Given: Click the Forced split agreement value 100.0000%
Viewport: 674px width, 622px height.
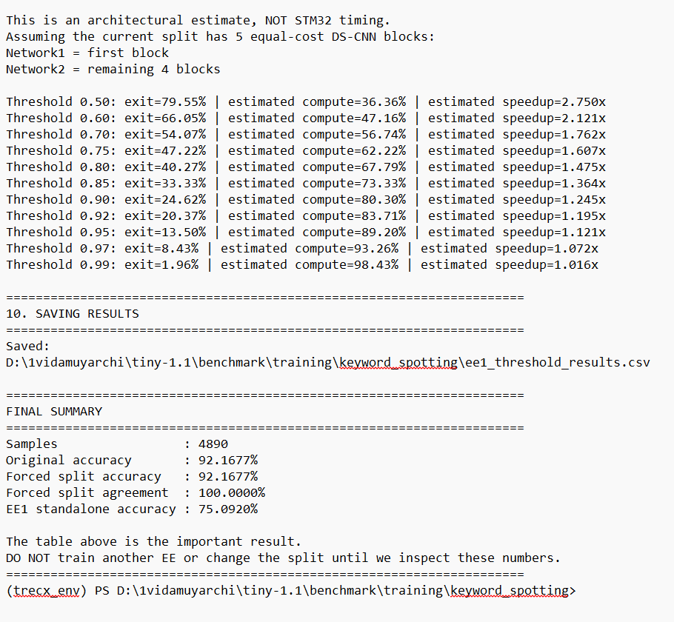Looking at the screenshot, I should [232, 493].
